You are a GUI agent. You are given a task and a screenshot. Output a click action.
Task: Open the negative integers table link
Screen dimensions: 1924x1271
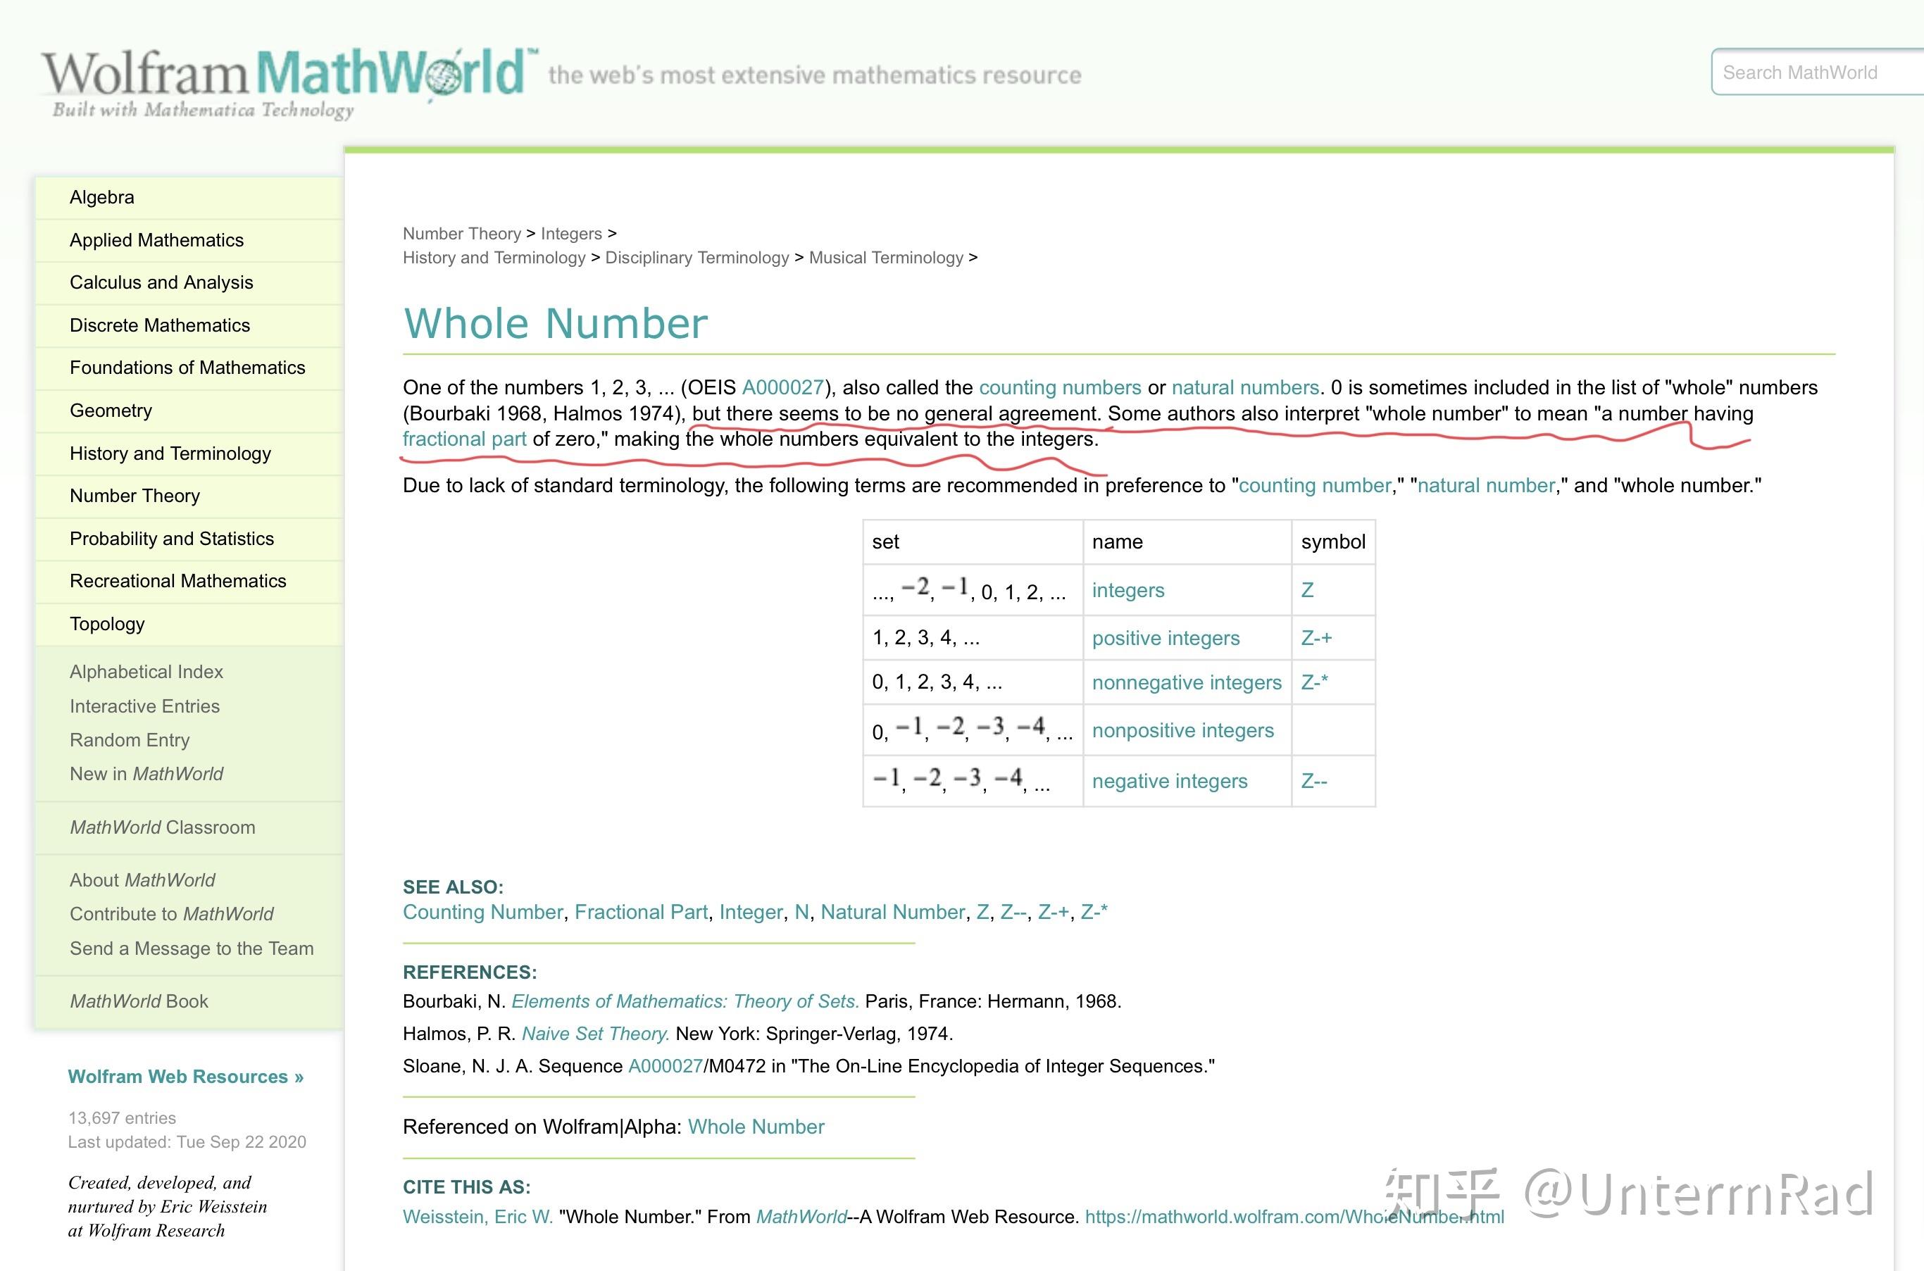pos(1170,782)
